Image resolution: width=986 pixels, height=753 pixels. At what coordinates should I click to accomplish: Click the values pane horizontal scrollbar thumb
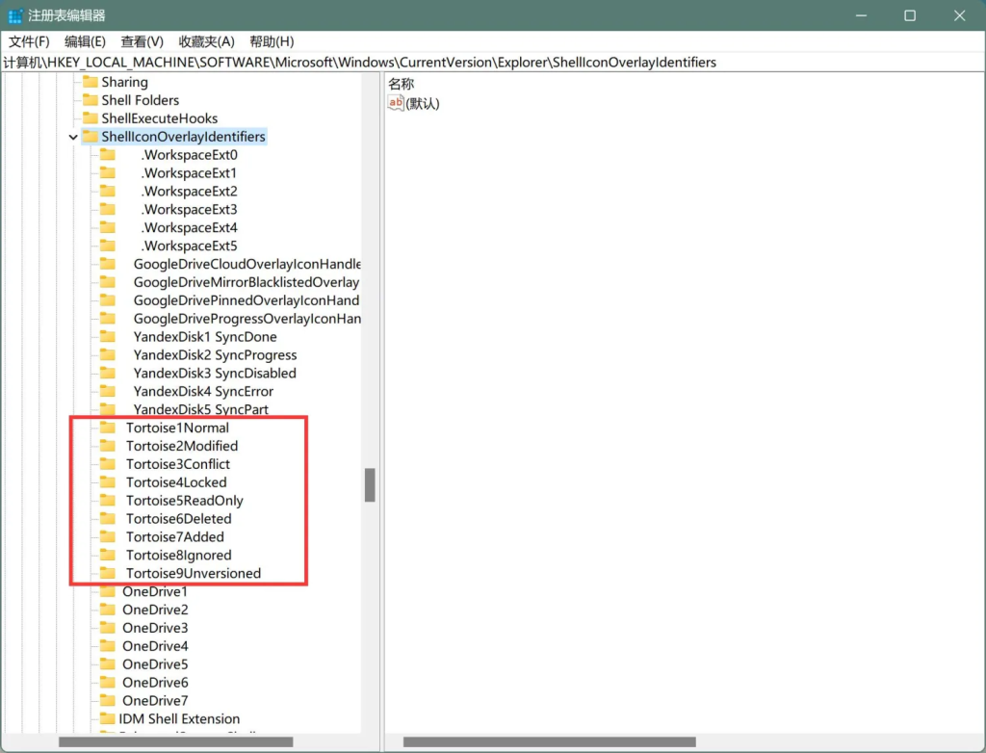pos(550,742)
